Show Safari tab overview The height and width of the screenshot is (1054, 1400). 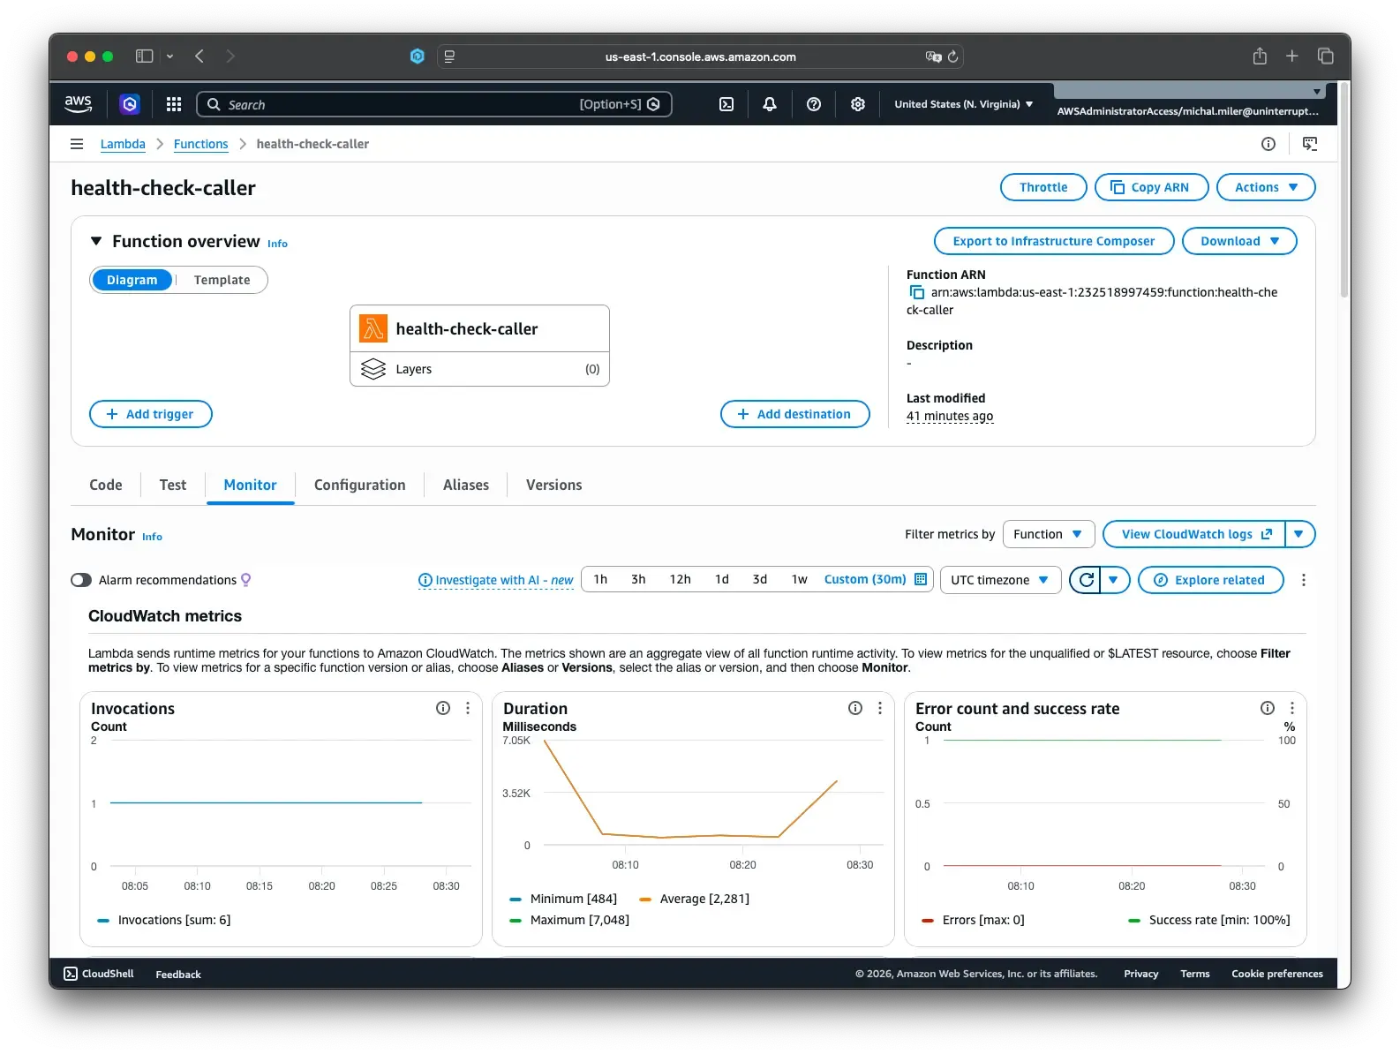coord(1326,56)
